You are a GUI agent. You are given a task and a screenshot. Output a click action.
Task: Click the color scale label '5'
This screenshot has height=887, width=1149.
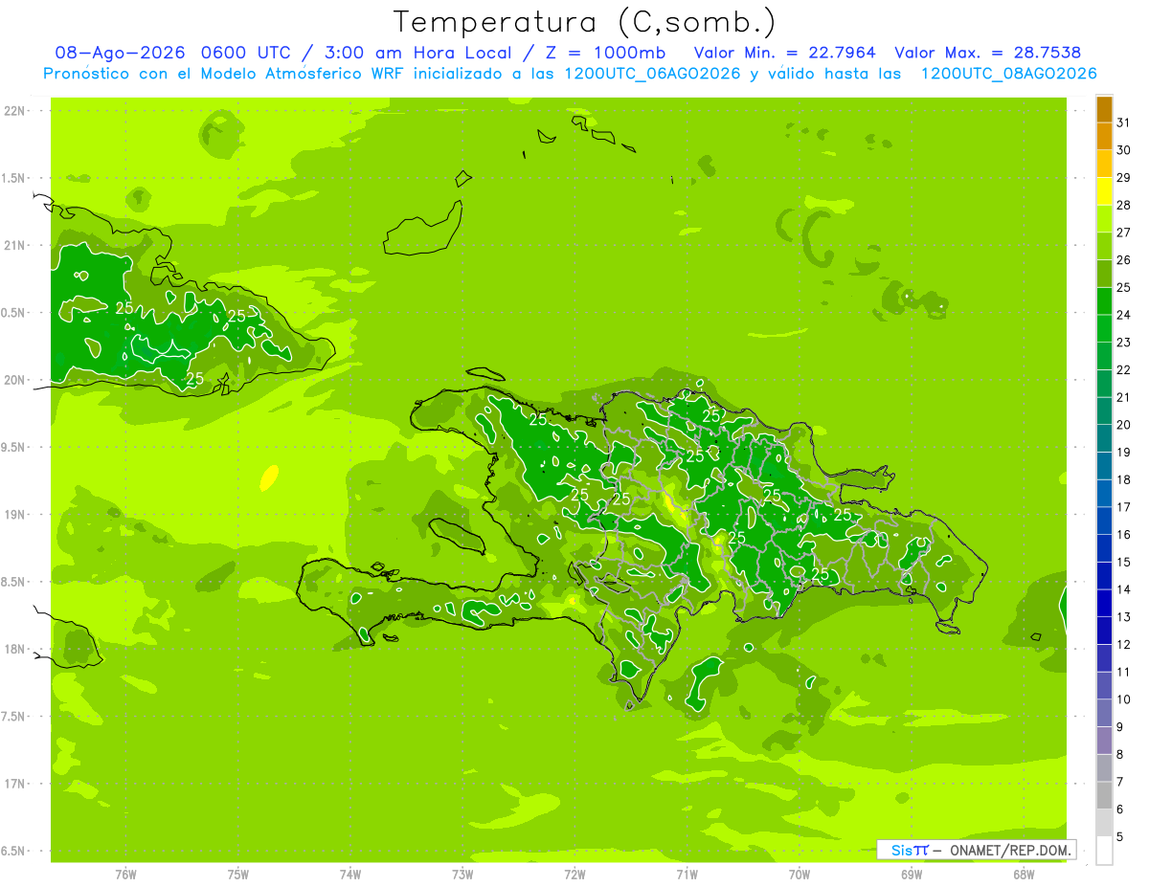click(1120, 837)
